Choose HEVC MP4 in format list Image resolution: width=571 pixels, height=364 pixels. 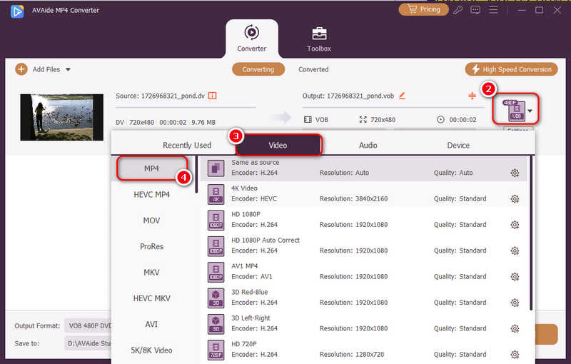[x=152, y=194]
